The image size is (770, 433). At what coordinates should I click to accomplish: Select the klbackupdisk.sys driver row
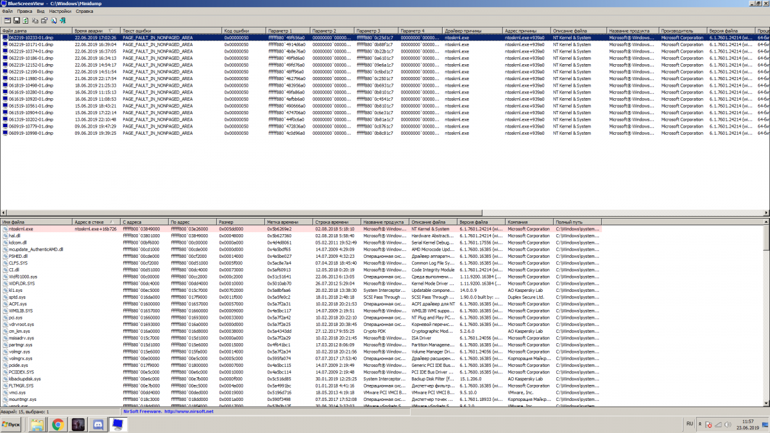(302, 379)
